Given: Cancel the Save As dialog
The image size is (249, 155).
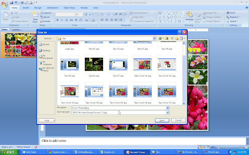Looking at the screenshot, I should tap(178, 121).
